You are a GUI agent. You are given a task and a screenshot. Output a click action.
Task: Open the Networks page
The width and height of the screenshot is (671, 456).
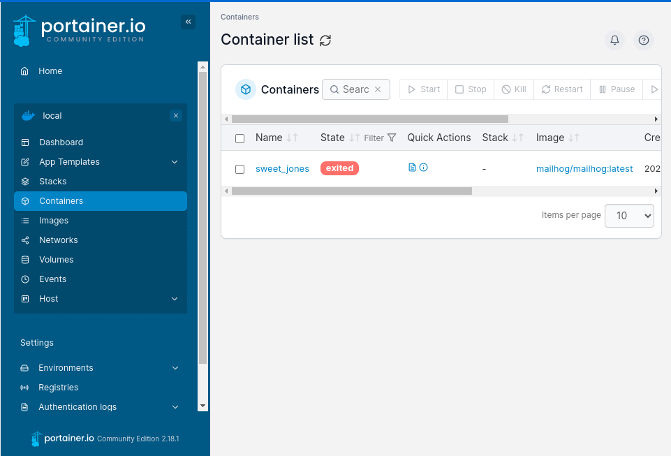point(100,240)
